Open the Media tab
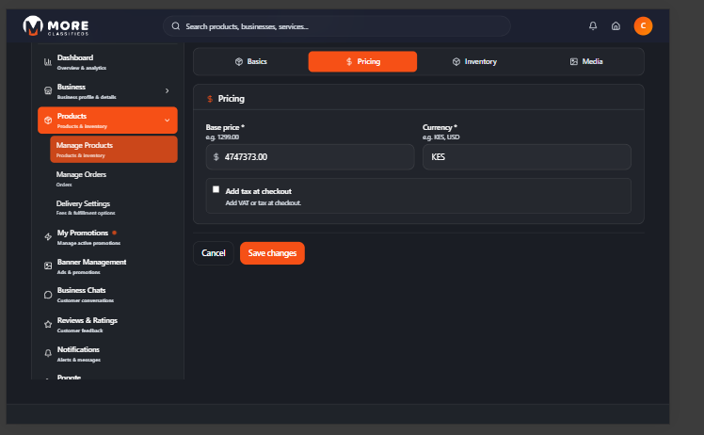 586,61
